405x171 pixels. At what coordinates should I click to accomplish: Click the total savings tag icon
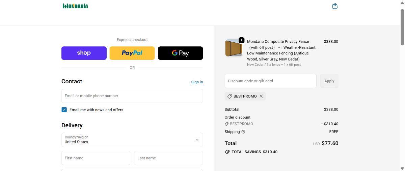[227, 152]
